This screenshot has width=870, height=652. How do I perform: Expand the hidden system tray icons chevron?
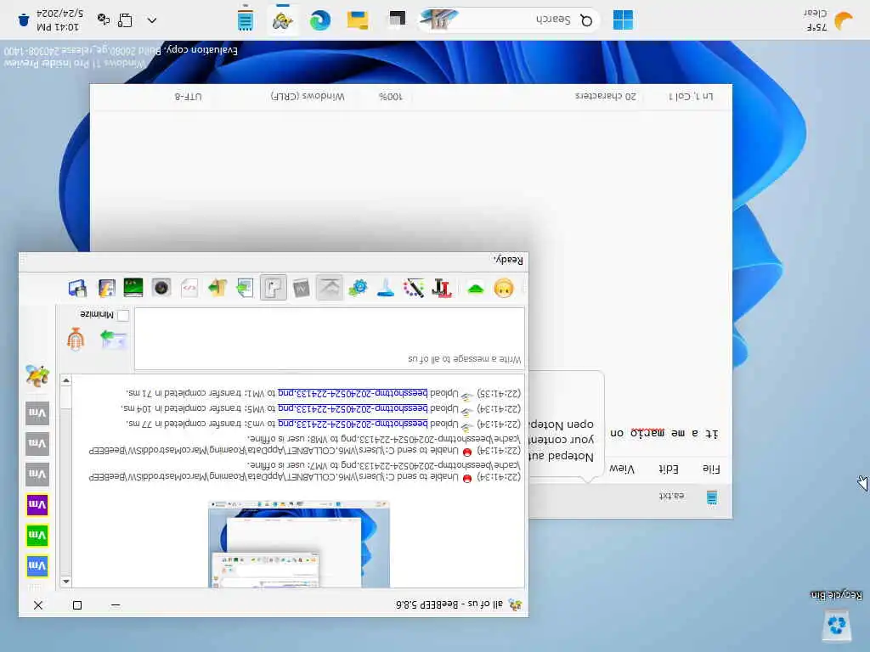[x=151, y=20]
